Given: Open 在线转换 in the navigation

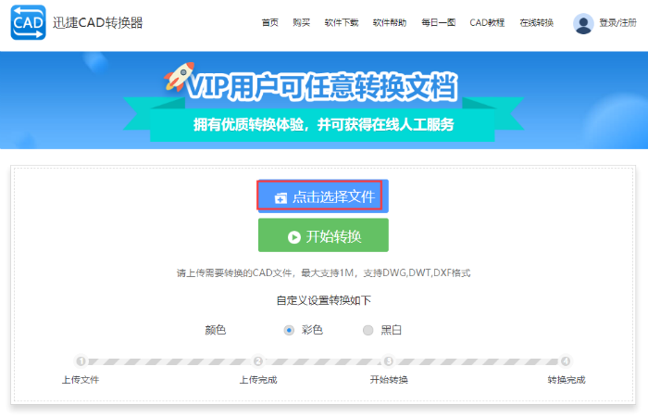Looking at the screenshot, I should coord(536,23).
